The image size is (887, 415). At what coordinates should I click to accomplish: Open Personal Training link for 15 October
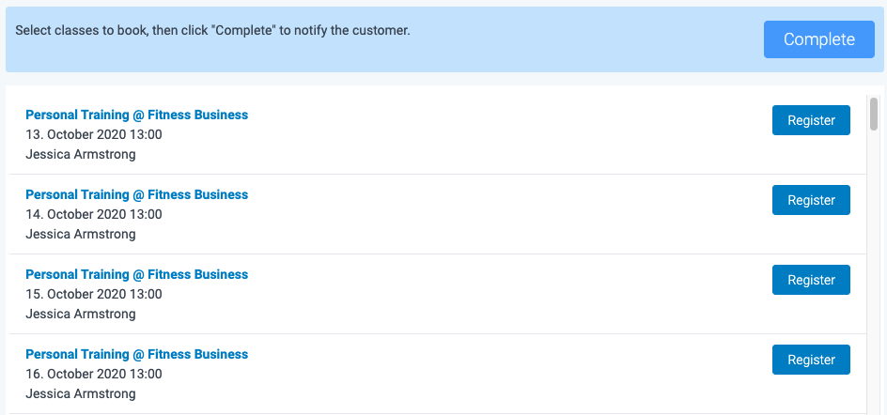[x=137, y=274]
